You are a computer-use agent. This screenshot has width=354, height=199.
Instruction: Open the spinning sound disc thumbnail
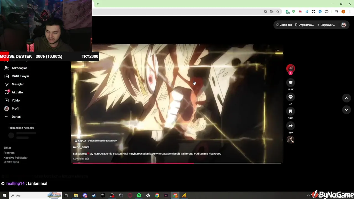(290, 140)
